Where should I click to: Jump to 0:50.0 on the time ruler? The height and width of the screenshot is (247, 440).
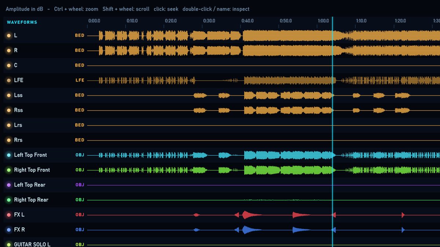click(286, 21)
